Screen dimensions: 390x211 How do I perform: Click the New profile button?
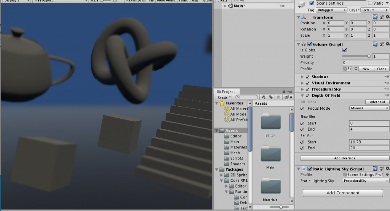366,69
